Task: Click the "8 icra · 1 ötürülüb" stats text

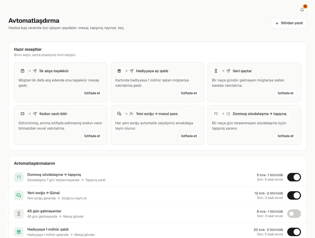Action: tap(270, 212)
